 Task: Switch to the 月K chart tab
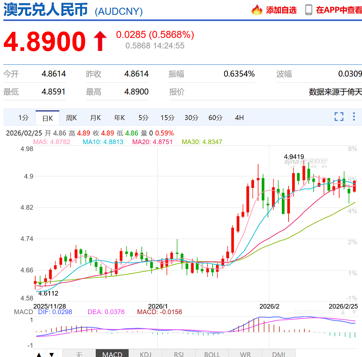95,118
